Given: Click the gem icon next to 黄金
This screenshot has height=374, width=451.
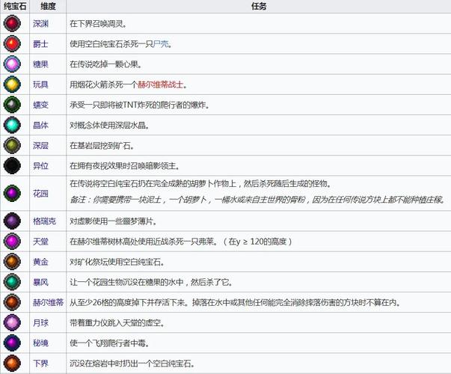Looking at the screenshot, I should coord(13,262).
